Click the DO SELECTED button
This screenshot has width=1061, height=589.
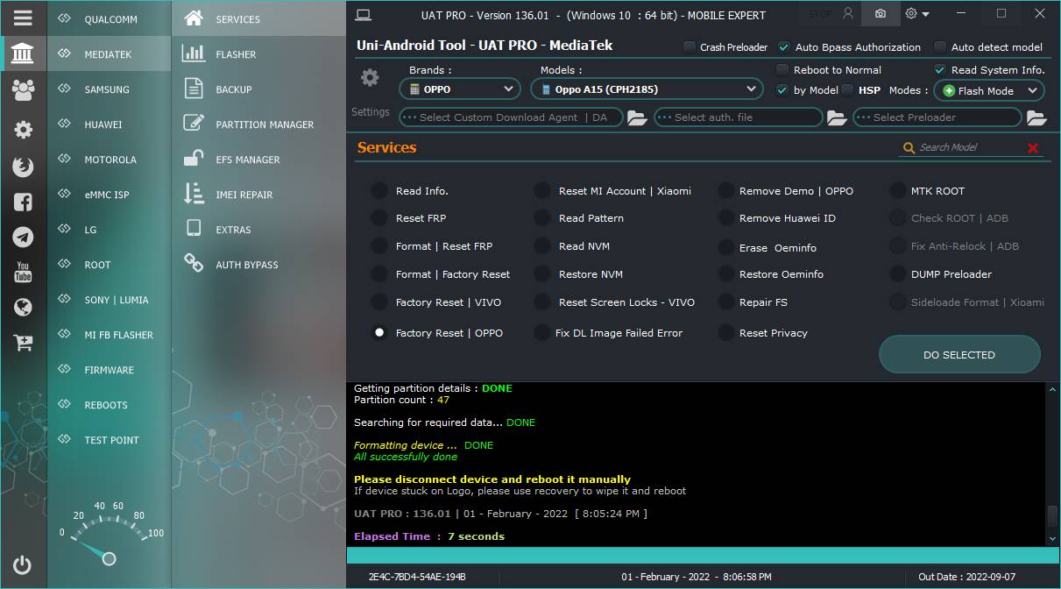(959, 355)
